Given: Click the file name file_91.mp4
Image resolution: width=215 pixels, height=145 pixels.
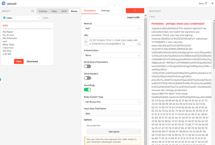Looking at the screenshot, I should [x=8, y=35].
